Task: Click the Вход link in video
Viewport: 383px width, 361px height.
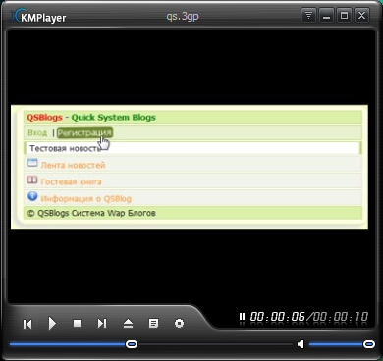Action: (x=37, y=133)
